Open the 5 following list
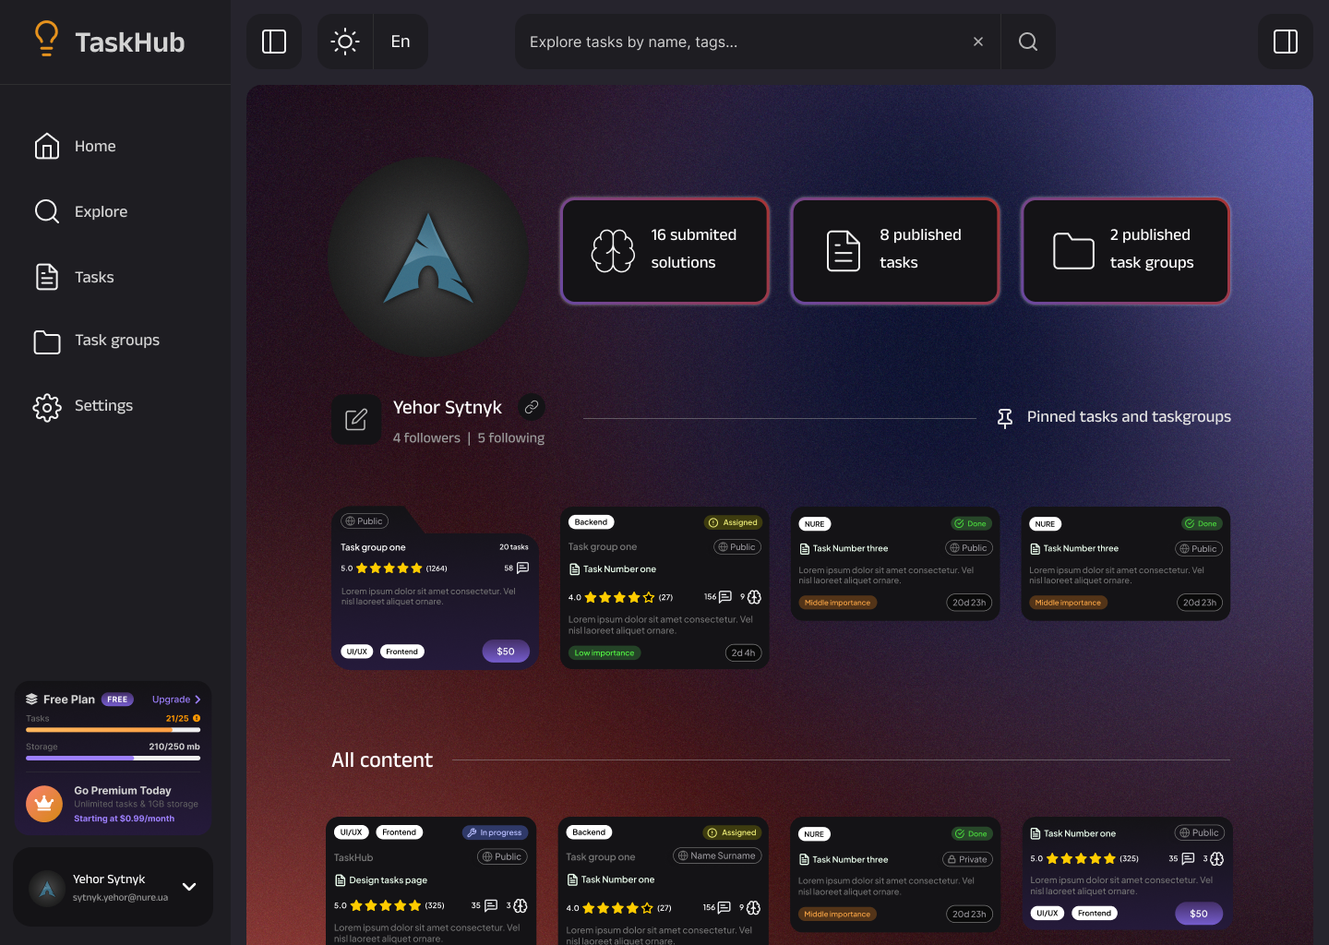This screenshot has width=1329, height=945. 511,437
